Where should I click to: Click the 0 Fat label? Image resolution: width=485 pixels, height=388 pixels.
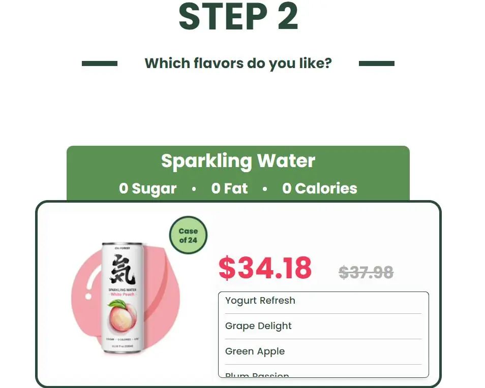tap(229, 188)
